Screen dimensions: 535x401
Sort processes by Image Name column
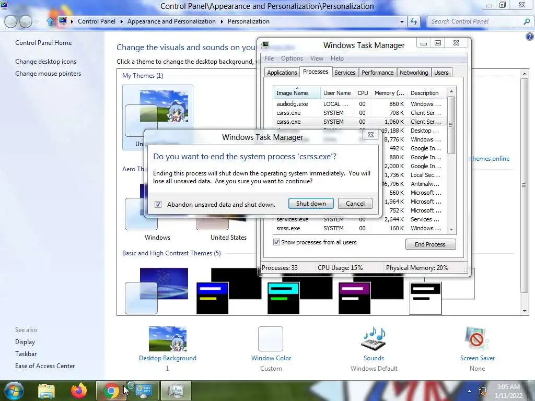297,93
